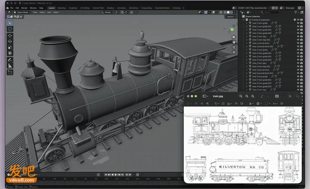Screen dimensions: 310x189
Task: Toggle eye for 01 Frames & suspension collection
Action: point(298,20)
